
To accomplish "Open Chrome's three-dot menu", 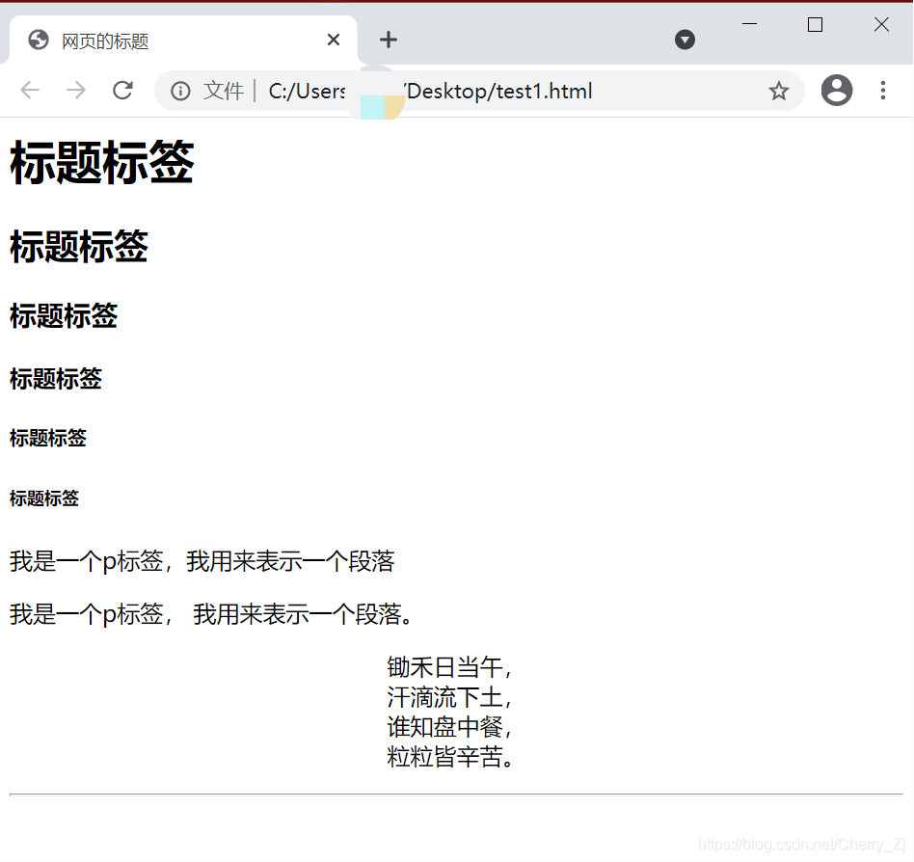I will pos(883,91).
